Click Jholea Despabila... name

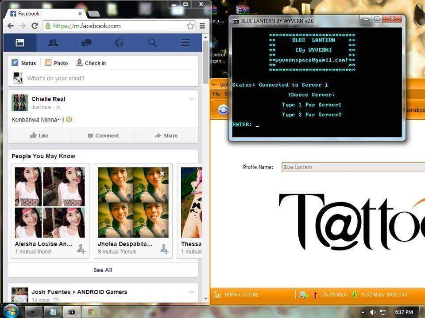pos(125,244)
